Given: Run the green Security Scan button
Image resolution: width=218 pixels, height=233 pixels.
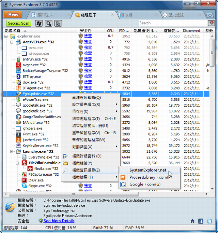Looking at the screenshot, I should click(19, 23).
